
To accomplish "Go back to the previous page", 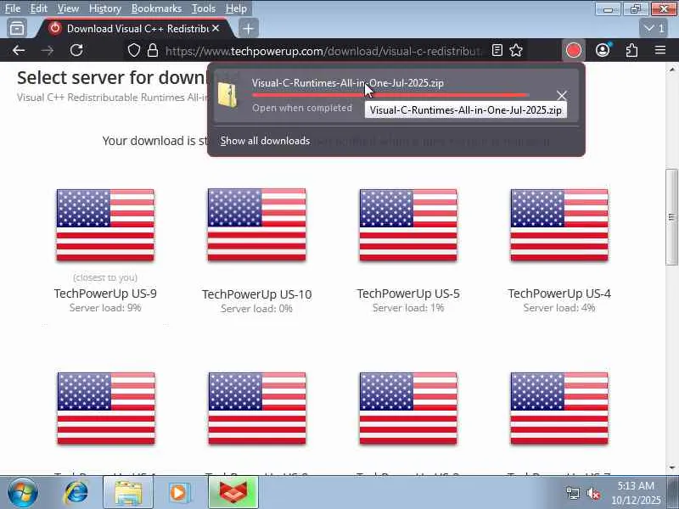I will 18,51.
